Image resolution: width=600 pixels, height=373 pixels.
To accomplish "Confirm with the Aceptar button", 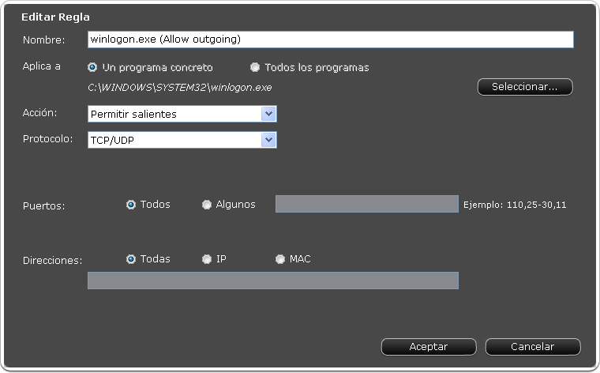I will coord(429,347).
